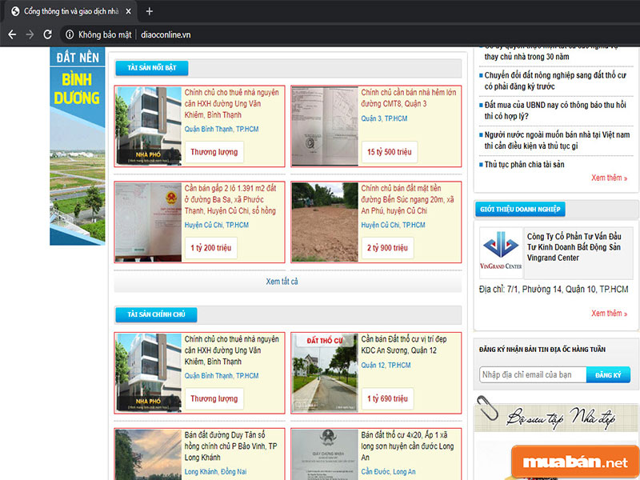
Task: Focus the Nhập địa chỉ email của bạn field
Action: [x=533, y=374]
